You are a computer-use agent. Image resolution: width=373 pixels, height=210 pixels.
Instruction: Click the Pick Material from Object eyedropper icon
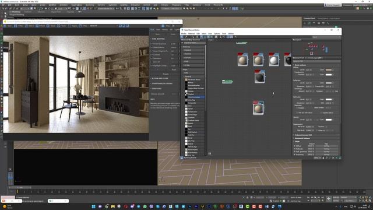(x=186, y=37)
